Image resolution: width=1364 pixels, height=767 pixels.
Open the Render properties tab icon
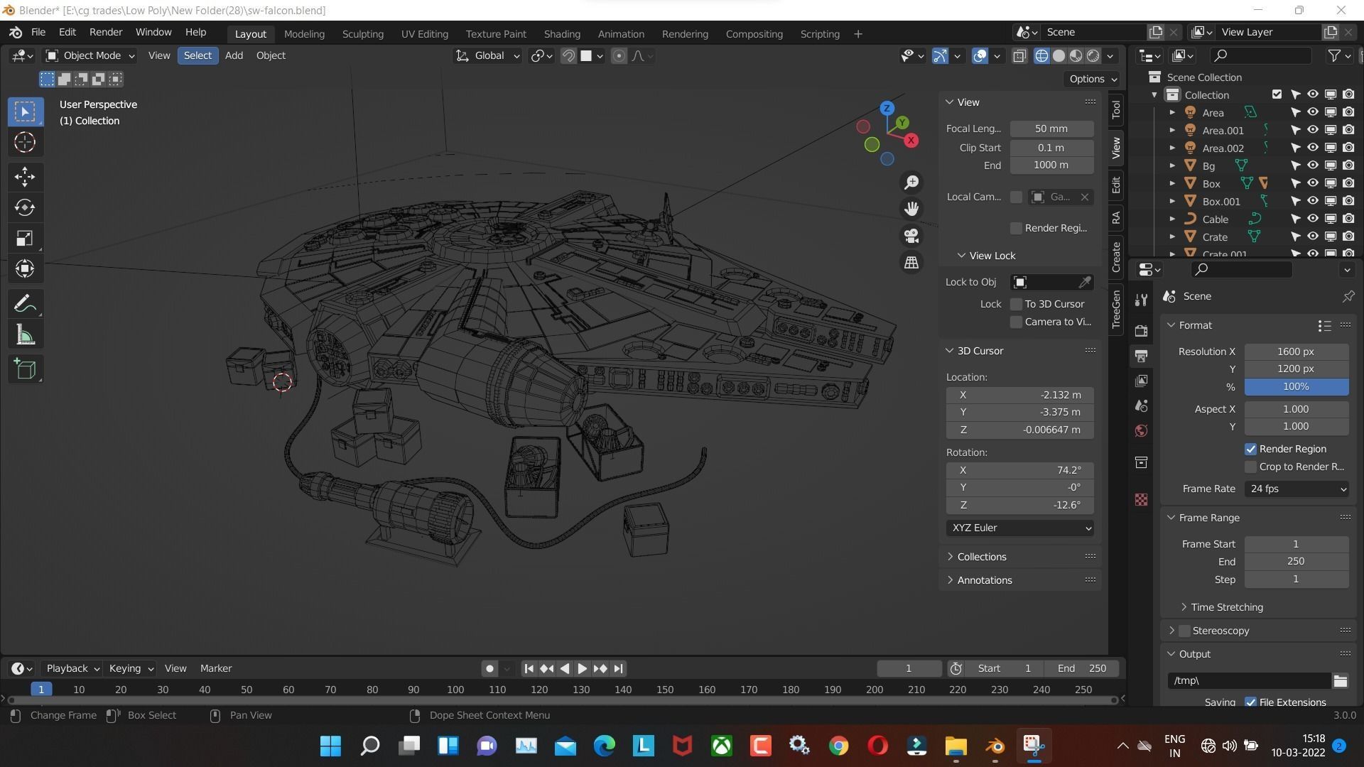click(x=1141, y=331)
